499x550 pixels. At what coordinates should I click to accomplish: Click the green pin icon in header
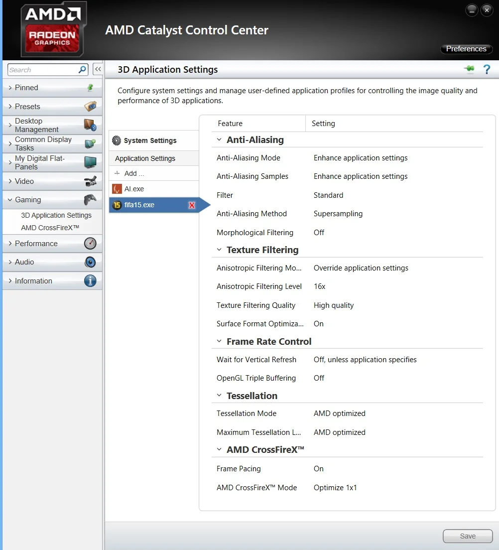pyautogui.click(x=469, y=69)
